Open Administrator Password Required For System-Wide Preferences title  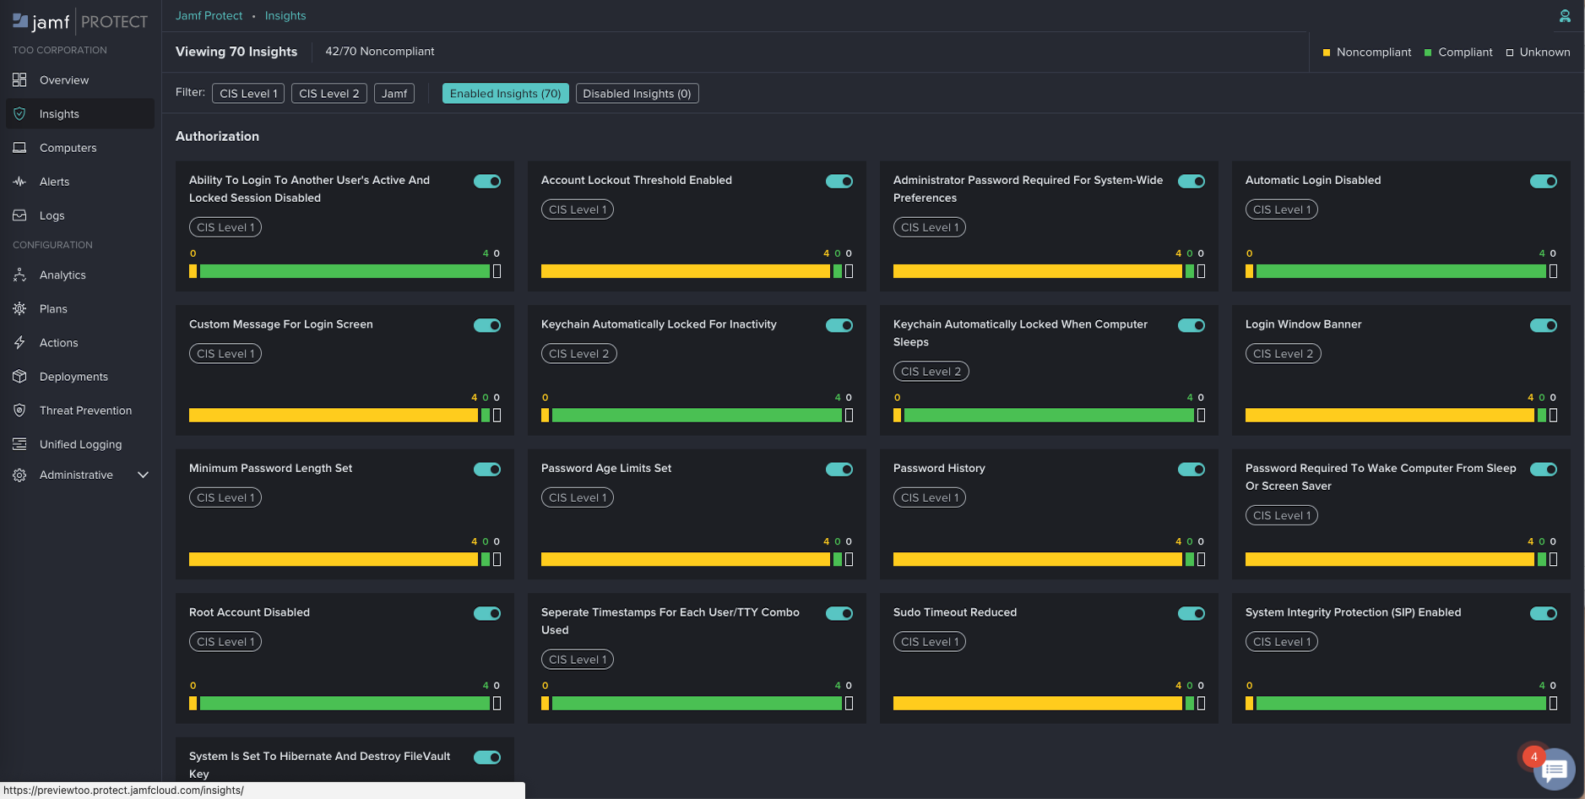point(1028,189)
